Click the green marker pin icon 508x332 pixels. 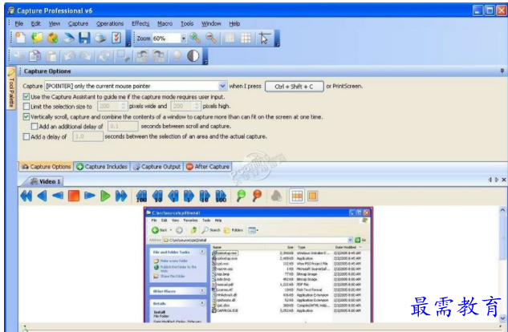241,196
